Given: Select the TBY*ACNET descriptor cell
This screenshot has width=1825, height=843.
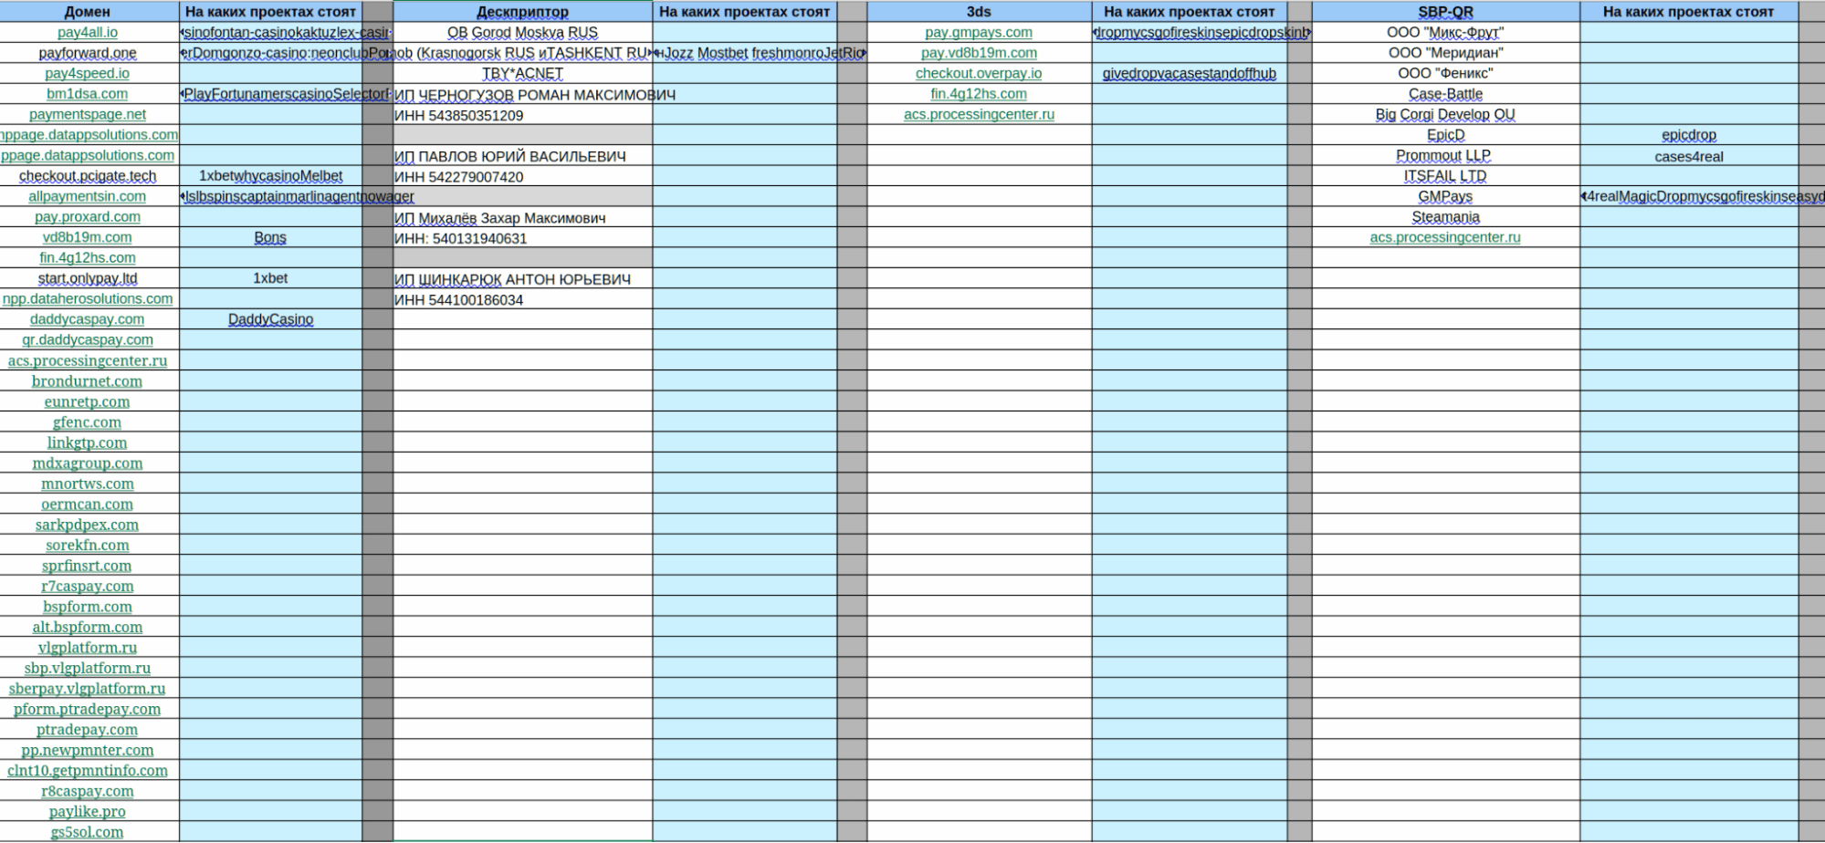Looking at the screenshot, I should 523,74.
